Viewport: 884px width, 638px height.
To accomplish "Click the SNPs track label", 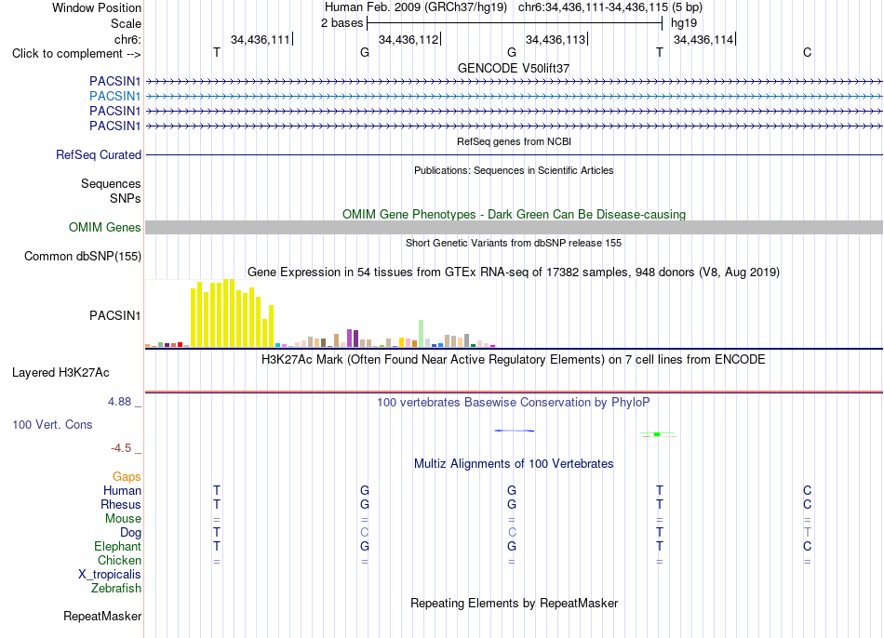I will [126, 198].
